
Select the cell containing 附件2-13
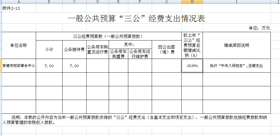(11, 8)
